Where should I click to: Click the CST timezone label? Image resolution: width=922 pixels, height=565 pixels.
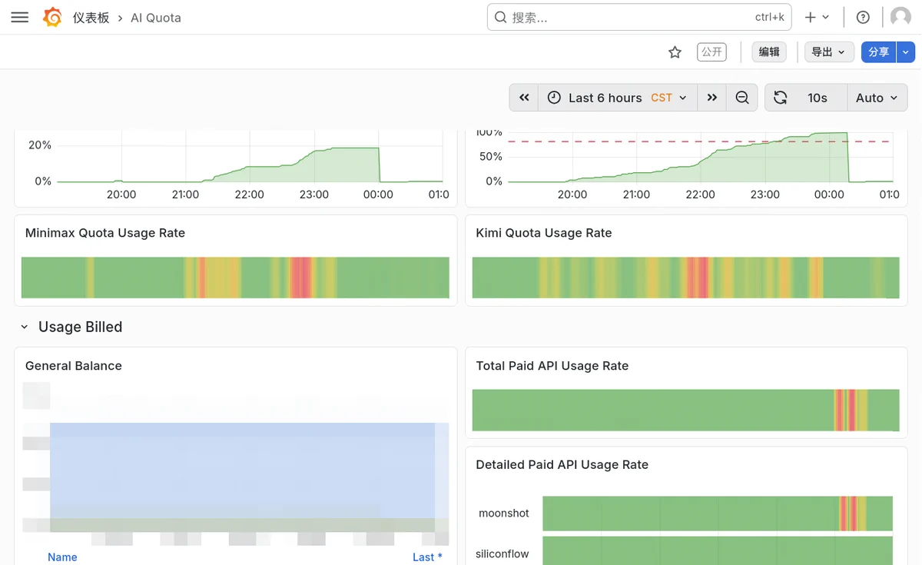tap(662, 98)
